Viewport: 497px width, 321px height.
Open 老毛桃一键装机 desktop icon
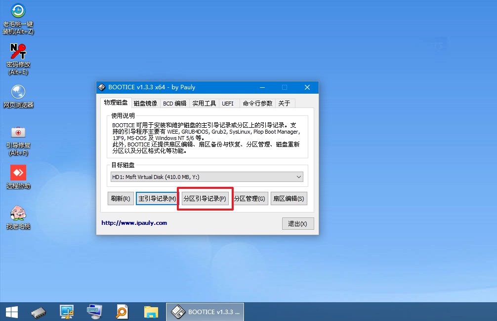tap(18, 19)
